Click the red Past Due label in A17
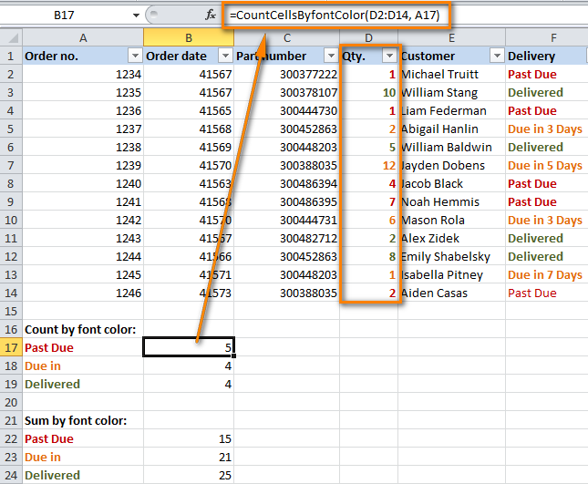Image resolution: width=588 pixels, height=484 pixels. tap(49, 347)
